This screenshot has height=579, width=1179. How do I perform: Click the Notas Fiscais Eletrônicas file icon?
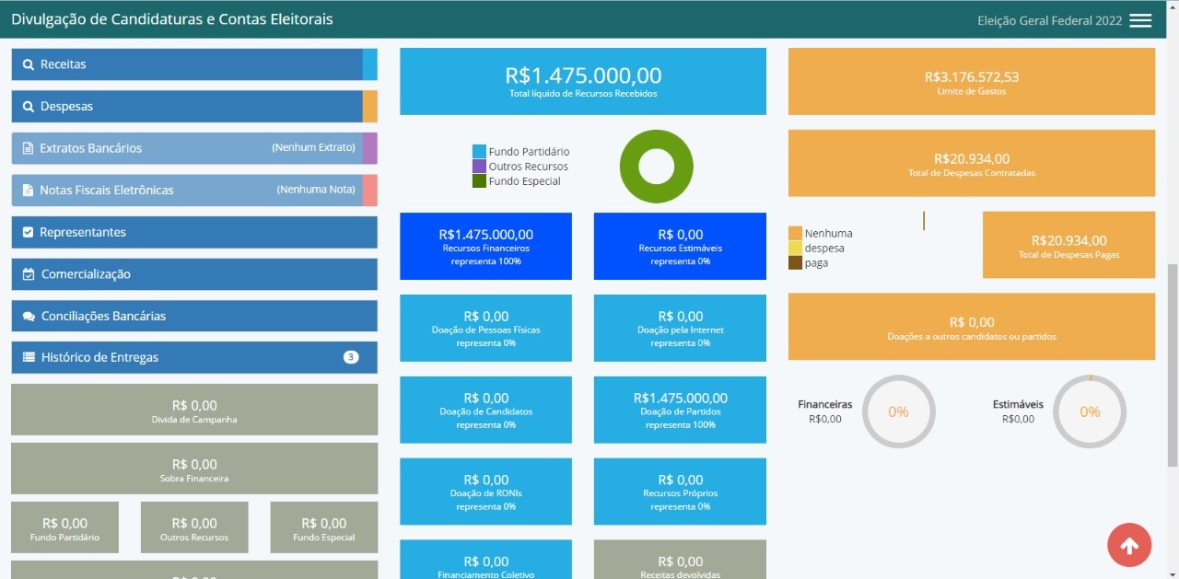click(28, 191)
